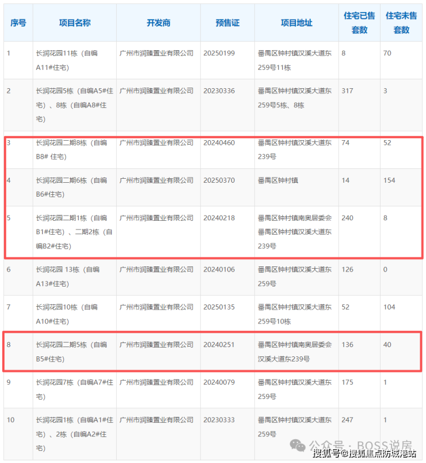The width and height of the screenshot is (426, 463).
Task: Select project 长润花园 13栋 (自编A13#住宅)
Action: (68, 276)
